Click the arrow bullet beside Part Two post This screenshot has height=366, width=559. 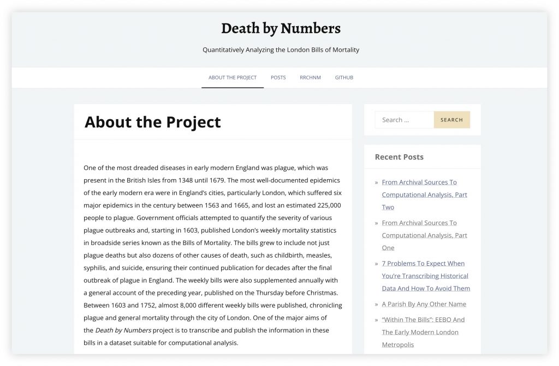(376, 182)
